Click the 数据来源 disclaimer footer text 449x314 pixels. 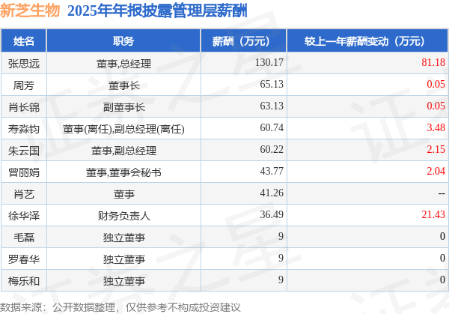point(120,307)
